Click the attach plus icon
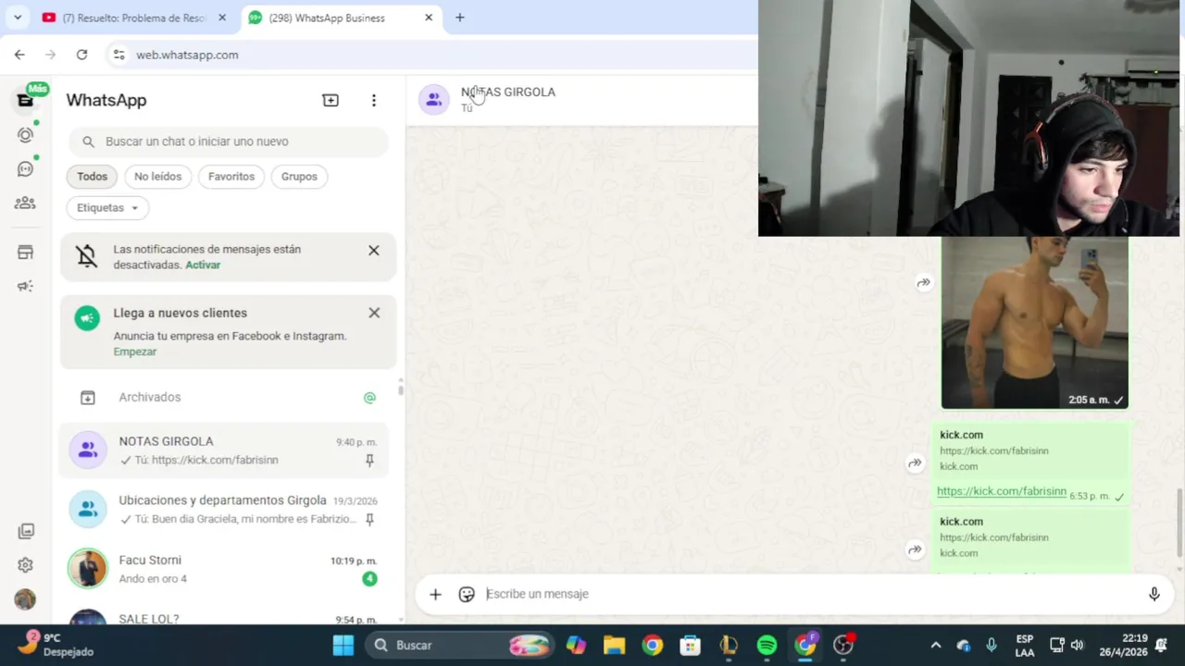The height and width of the screenshot is (666, 1185). (x=435, y=594)
